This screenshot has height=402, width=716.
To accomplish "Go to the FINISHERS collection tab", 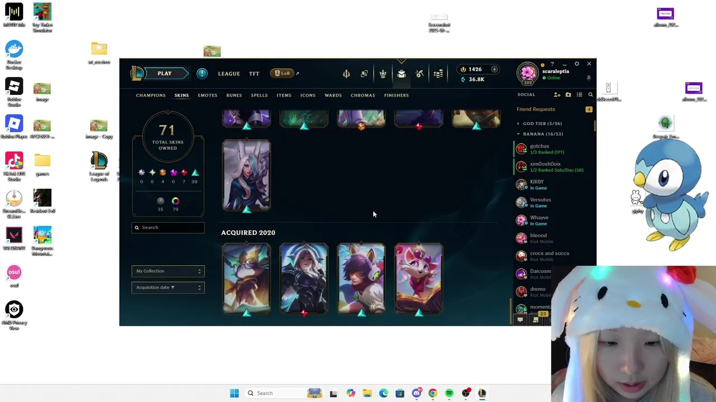I will click(396, 95).
